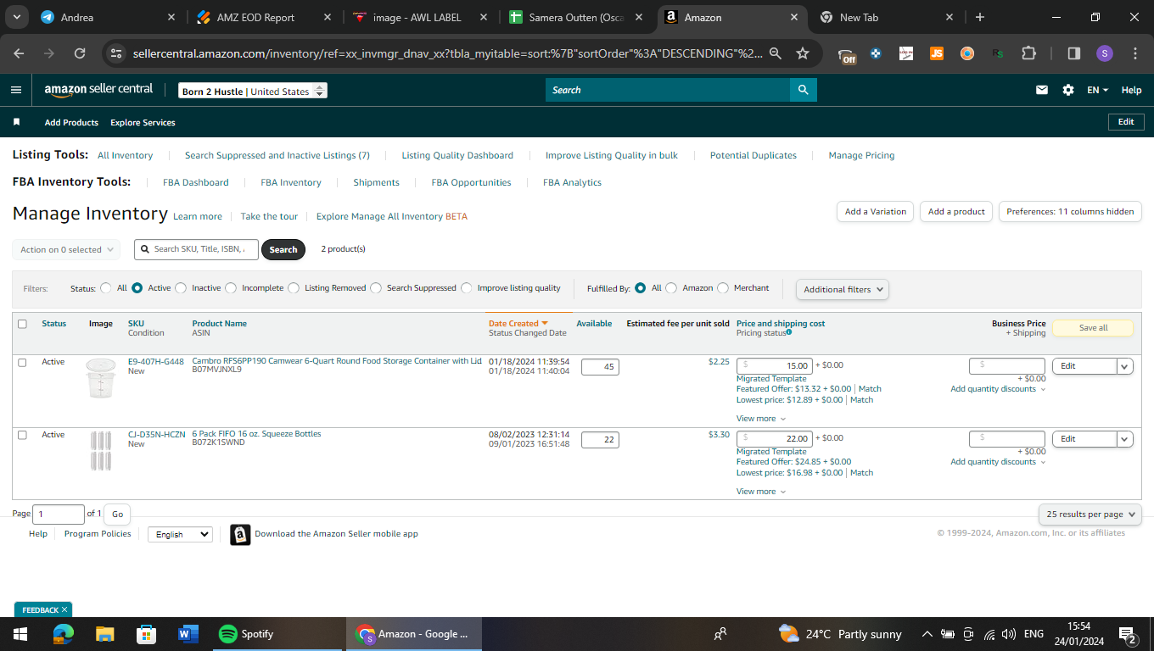This screenshot has width=1154, height=651.
Task: Click the Chrome profile avatar
Action: pos(1104,53)
